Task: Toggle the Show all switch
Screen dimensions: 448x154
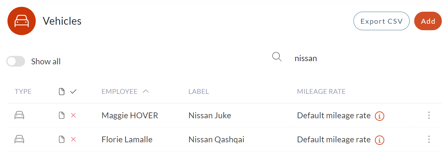Action: [x=16, y=61]
